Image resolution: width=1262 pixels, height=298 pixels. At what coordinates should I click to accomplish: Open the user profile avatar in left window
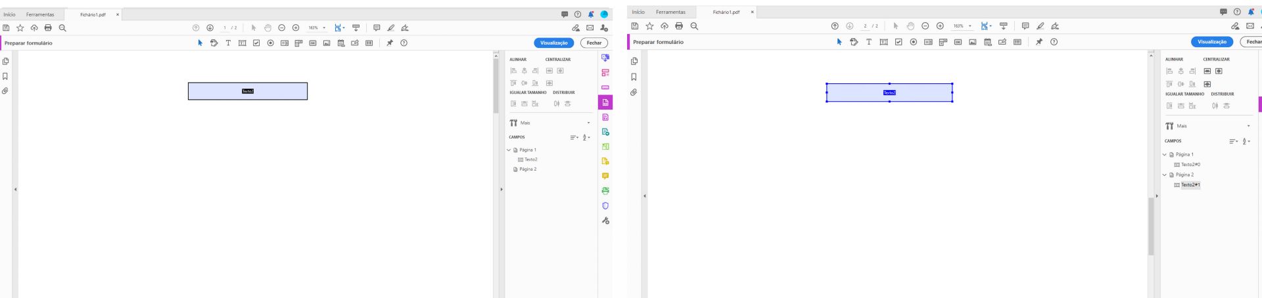604,14
